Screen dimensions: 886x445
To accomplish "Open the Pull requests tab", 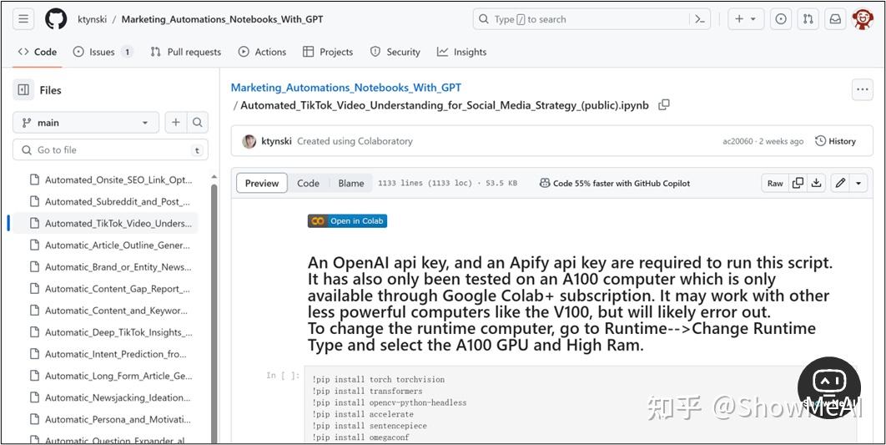I will point(185,52).
